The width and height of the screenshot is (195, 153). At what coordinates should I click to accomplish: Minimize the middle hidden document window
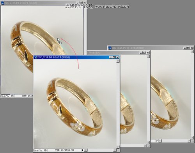[141, 53]
